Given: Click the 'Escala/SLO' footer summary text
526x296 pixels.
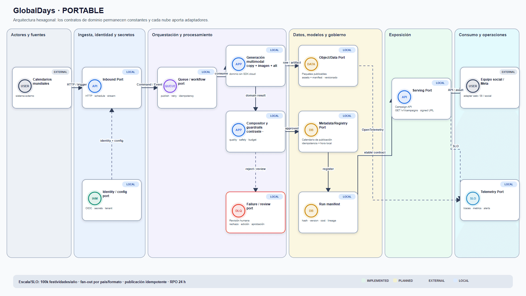Looking at the screenshot, I should (x=102, y=282).
